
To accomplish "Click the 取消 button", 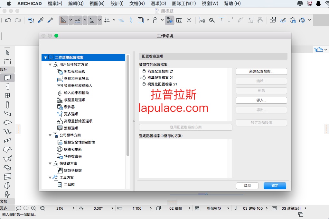I will pyautogui.click(x=247, y=186).
